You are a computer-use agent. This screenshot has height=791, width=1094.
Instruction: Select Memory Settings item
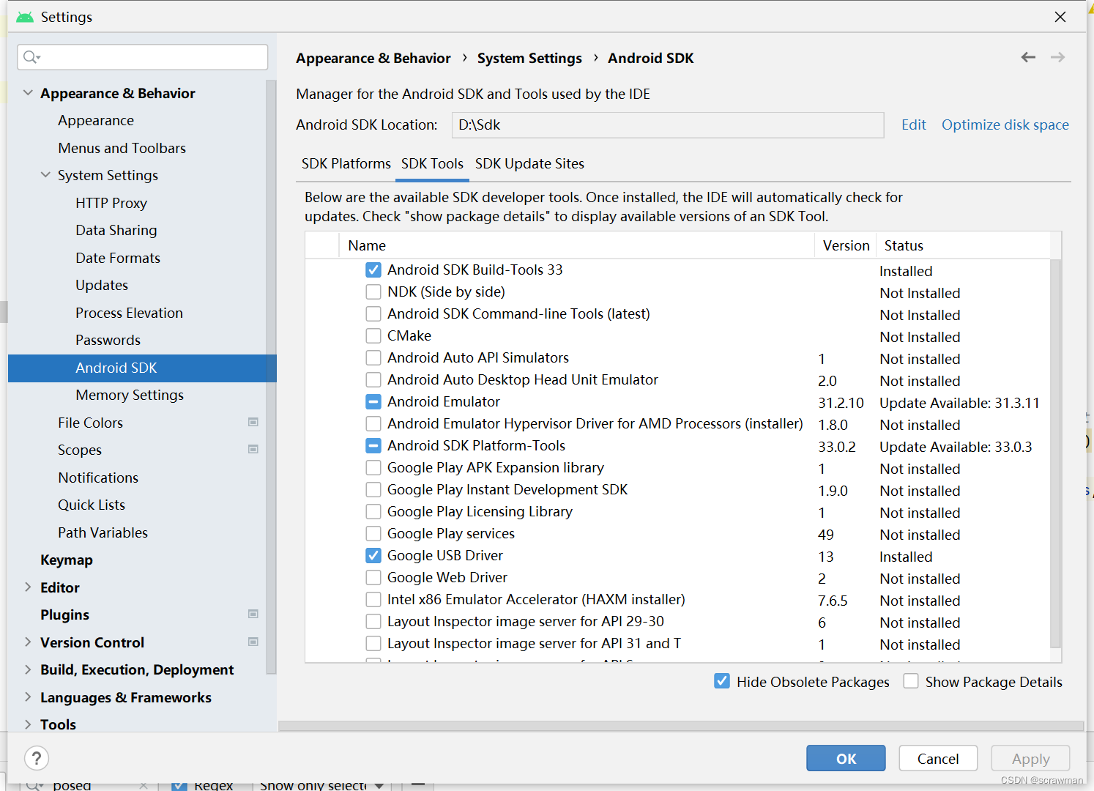tap(130, 395)
